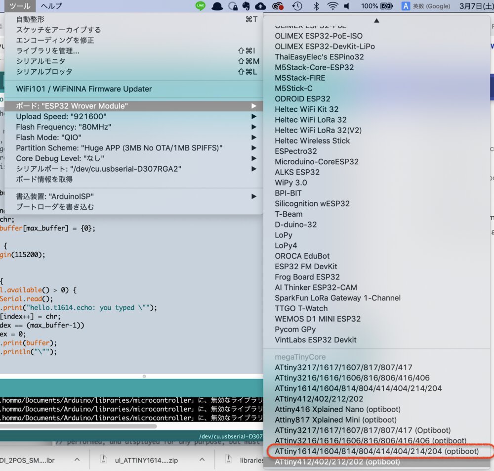Viewport: 494px width, 471px height.
Task: Select Heltec WiFi LoRa 32(V2) board
Action: coord(376,130)
